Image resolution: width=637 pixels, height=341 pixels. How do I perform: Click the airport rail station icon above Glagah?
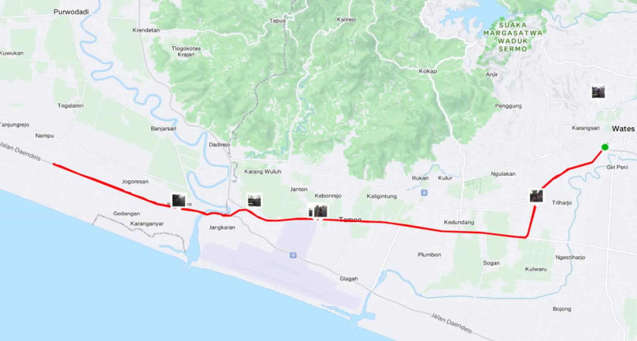click(x=293, y=255)
